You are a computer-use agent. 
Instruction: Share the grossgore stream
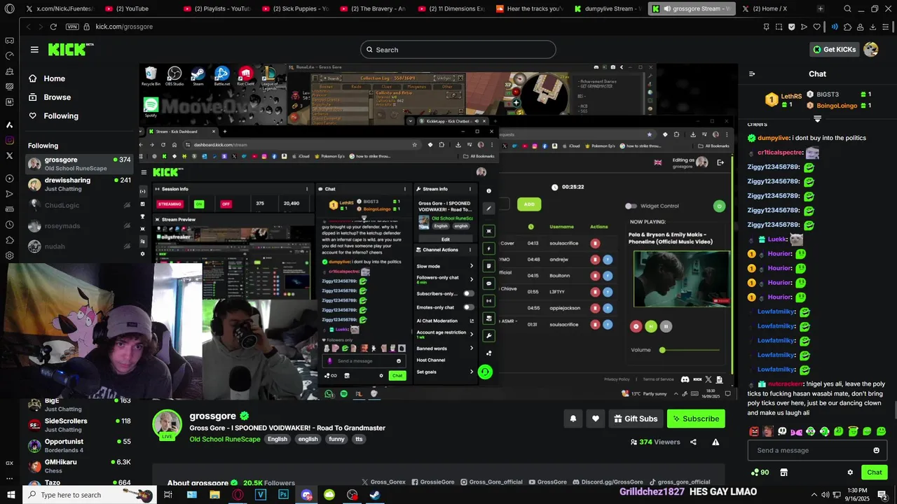coord(693,442)
